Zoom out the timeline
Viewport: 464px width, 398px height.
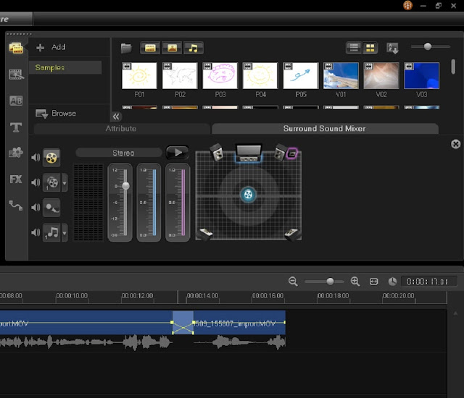point(293,281)
